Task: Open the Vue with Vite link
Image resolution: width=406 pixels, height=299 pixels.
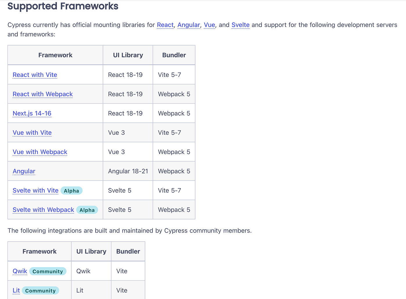Action: 32,133
